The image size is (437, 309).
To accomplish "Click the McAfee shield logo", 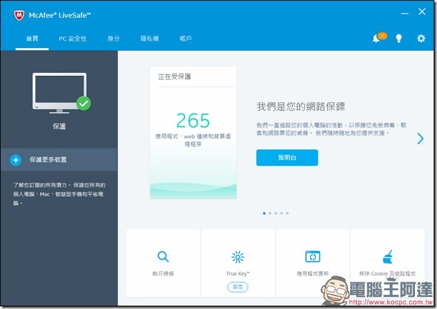I will pos(19,15).
